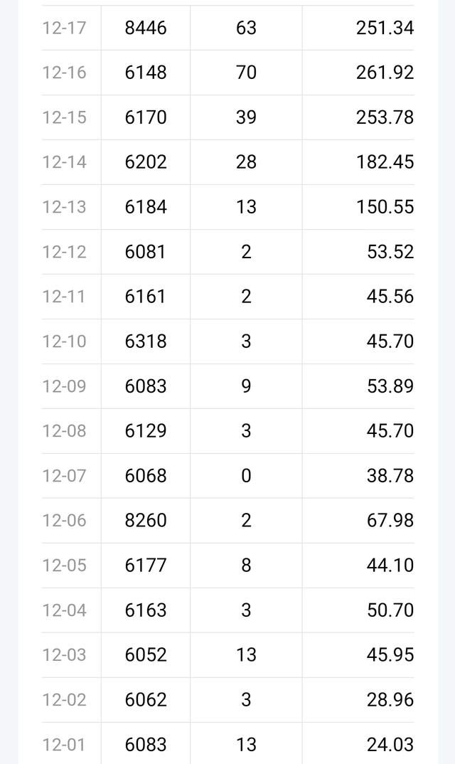Click the amount 150.55 for 12-13
Screen dimensions: 455x764
click(x=385, y=207)
